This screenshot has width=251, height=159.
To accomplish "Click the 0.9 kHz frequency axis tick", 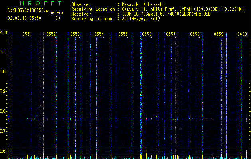I will click(4, 91).
